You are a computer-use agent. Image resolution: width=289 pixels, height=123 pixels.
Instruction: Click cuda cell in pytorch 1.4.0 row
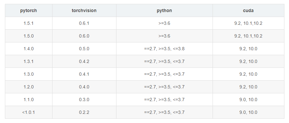point(248,49)
